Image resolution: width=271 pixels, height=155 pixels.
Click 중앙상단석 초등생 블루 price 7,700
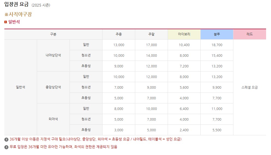[x=217, y=98]
